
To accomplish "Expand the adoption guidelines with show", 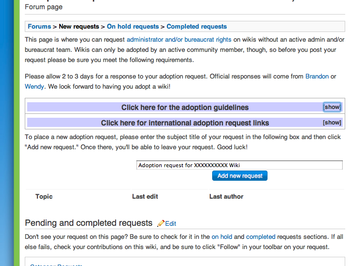I will (x=332, y=107).
